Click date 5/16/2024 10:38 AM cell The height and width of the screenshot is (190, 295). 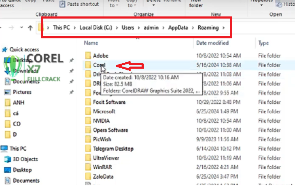tap(218, 65)
